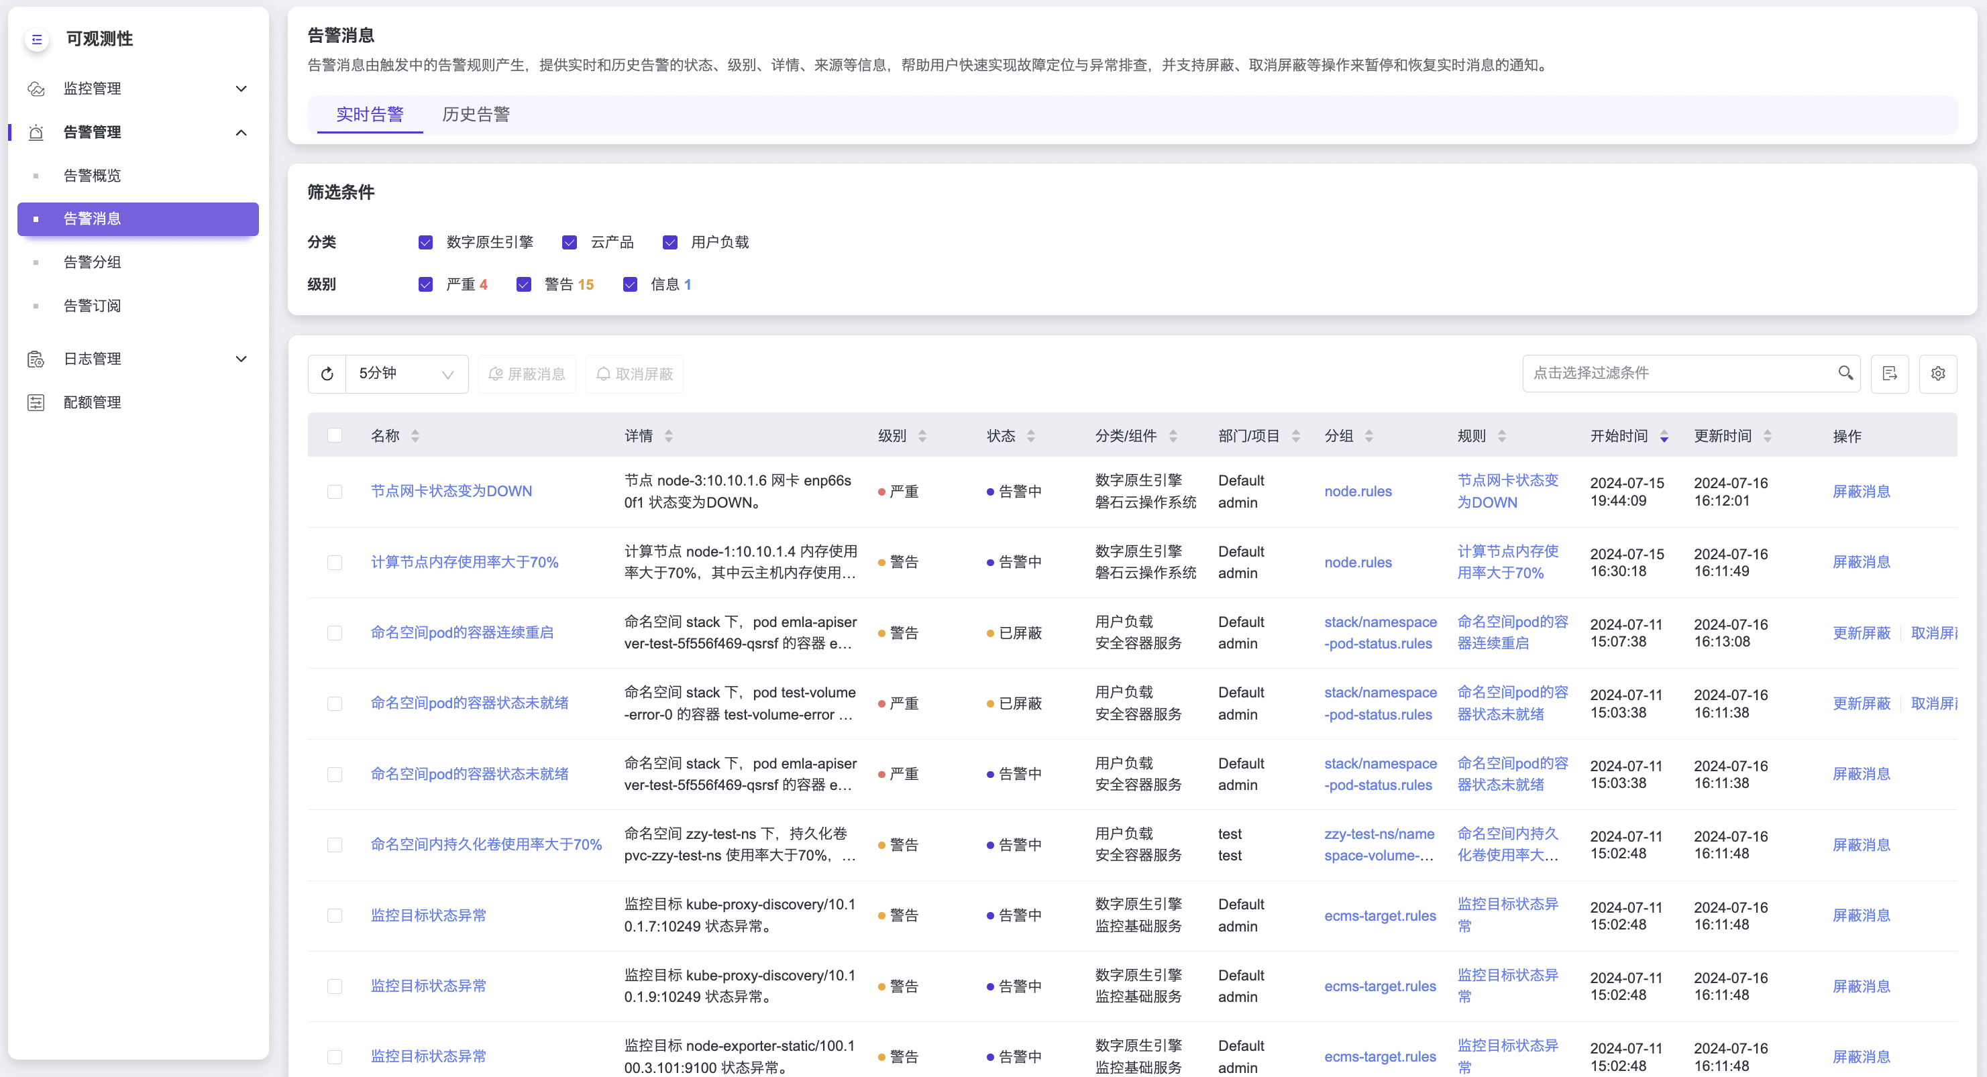Toggle the 严重 level checkbox
The image size is (1987, 1077).
tap(425, 285)
